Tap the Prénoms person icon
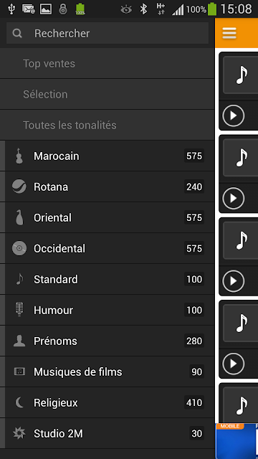This screenshot has width=258, height=459. coord(19,341)
